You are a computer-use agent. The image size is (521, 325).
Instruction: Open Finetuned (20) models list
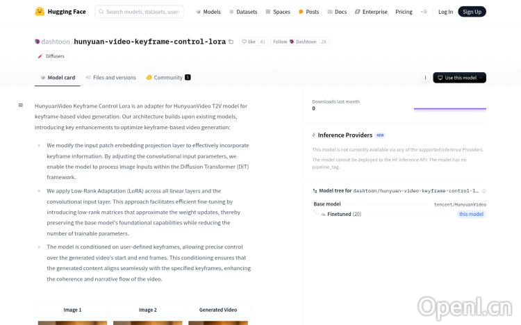click(344, 214)
